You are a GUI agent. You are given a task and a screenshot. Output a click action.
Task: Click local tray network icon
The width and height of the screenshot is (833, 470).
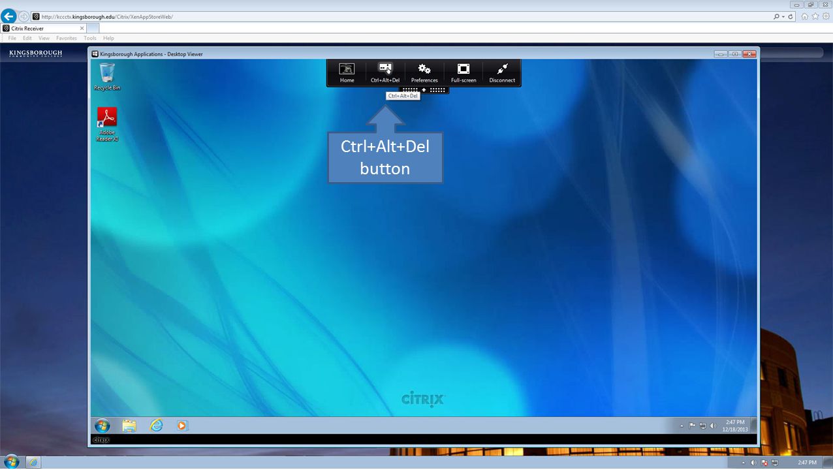point(774,463)
